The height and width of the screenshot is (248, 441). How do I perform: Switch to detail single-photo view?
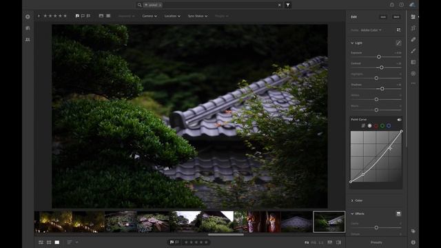click(57, 242)
